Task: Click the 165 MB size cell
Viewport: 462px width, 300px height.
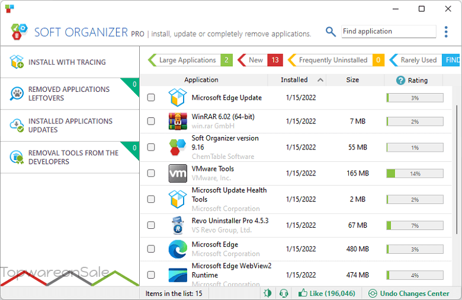Action: click(x=357, y=173)
